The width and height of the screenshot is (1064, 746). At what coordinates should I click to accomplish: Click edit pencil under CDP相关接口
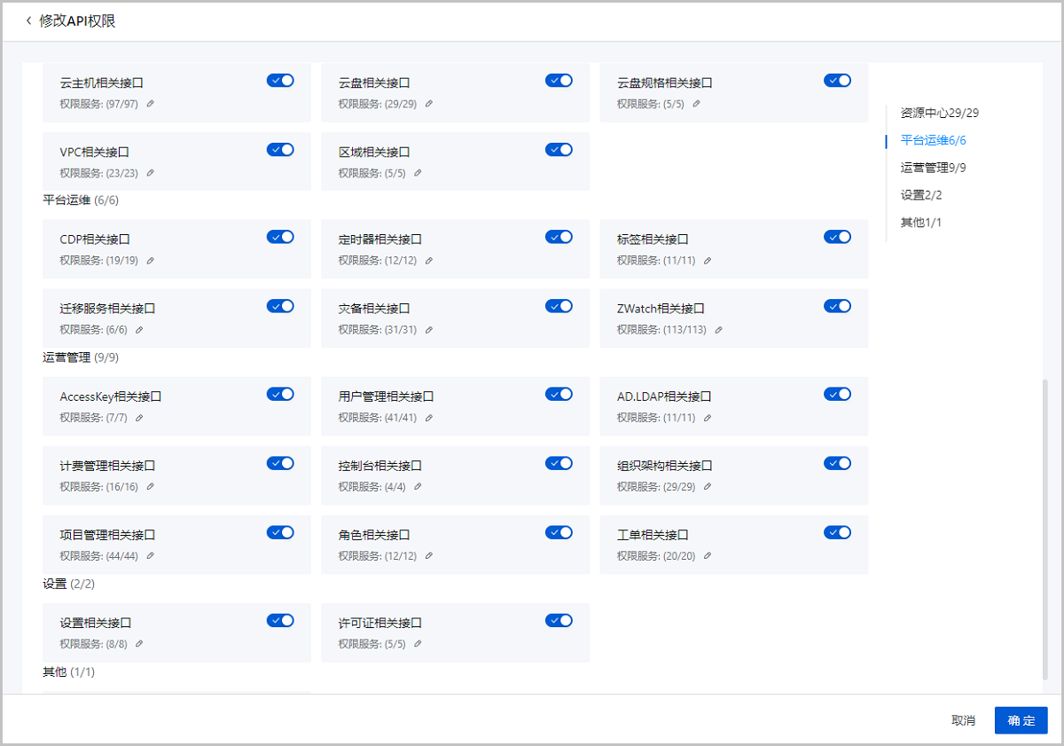pos(150,261)
